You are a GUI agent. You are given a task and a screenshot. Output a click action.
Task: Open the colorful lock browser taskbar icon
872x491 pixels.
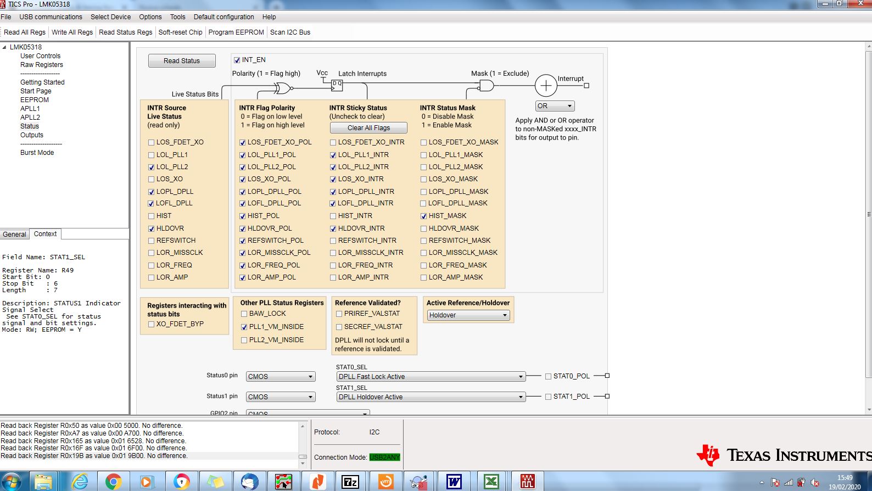[x=181, y=482]
